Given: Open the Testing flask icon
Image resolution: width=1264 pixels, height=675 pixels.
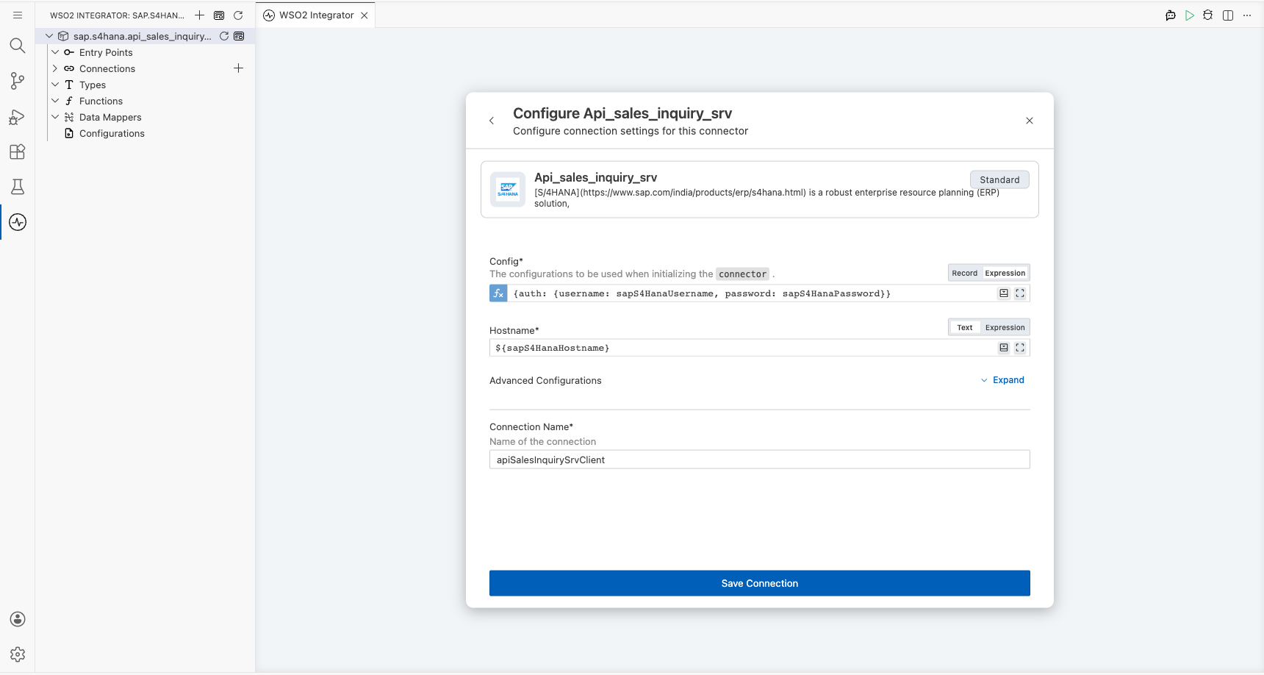Looking at the screenshot, I should click(x=18, y=187).
